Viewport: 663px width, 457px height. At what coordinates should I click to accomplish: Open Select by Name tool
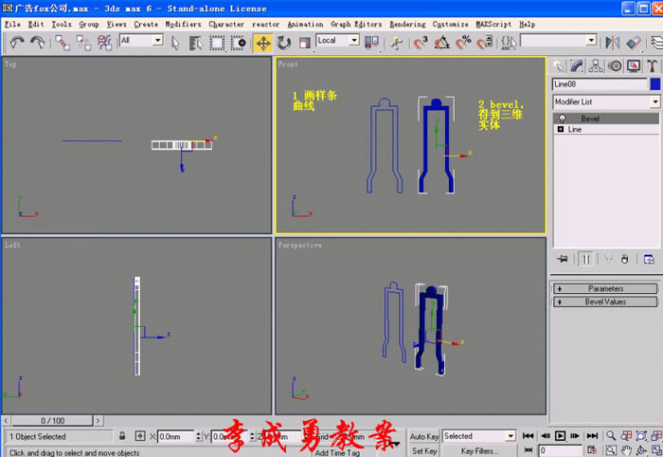click(x=195, y=43)
